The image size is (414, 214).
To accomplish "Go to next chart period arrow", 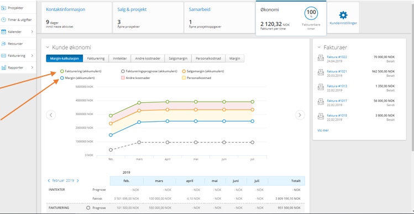I will [300, 115].
